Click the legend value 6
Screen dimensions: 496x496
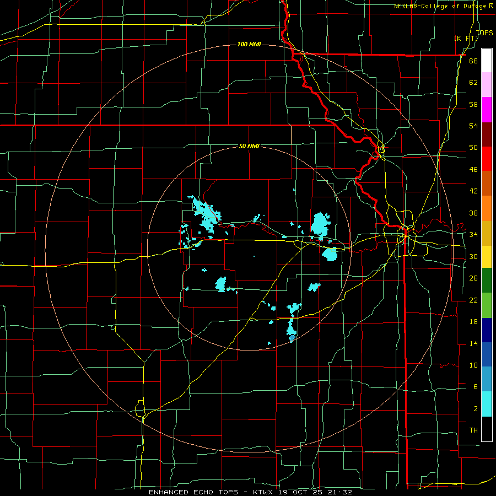point(475,387)
